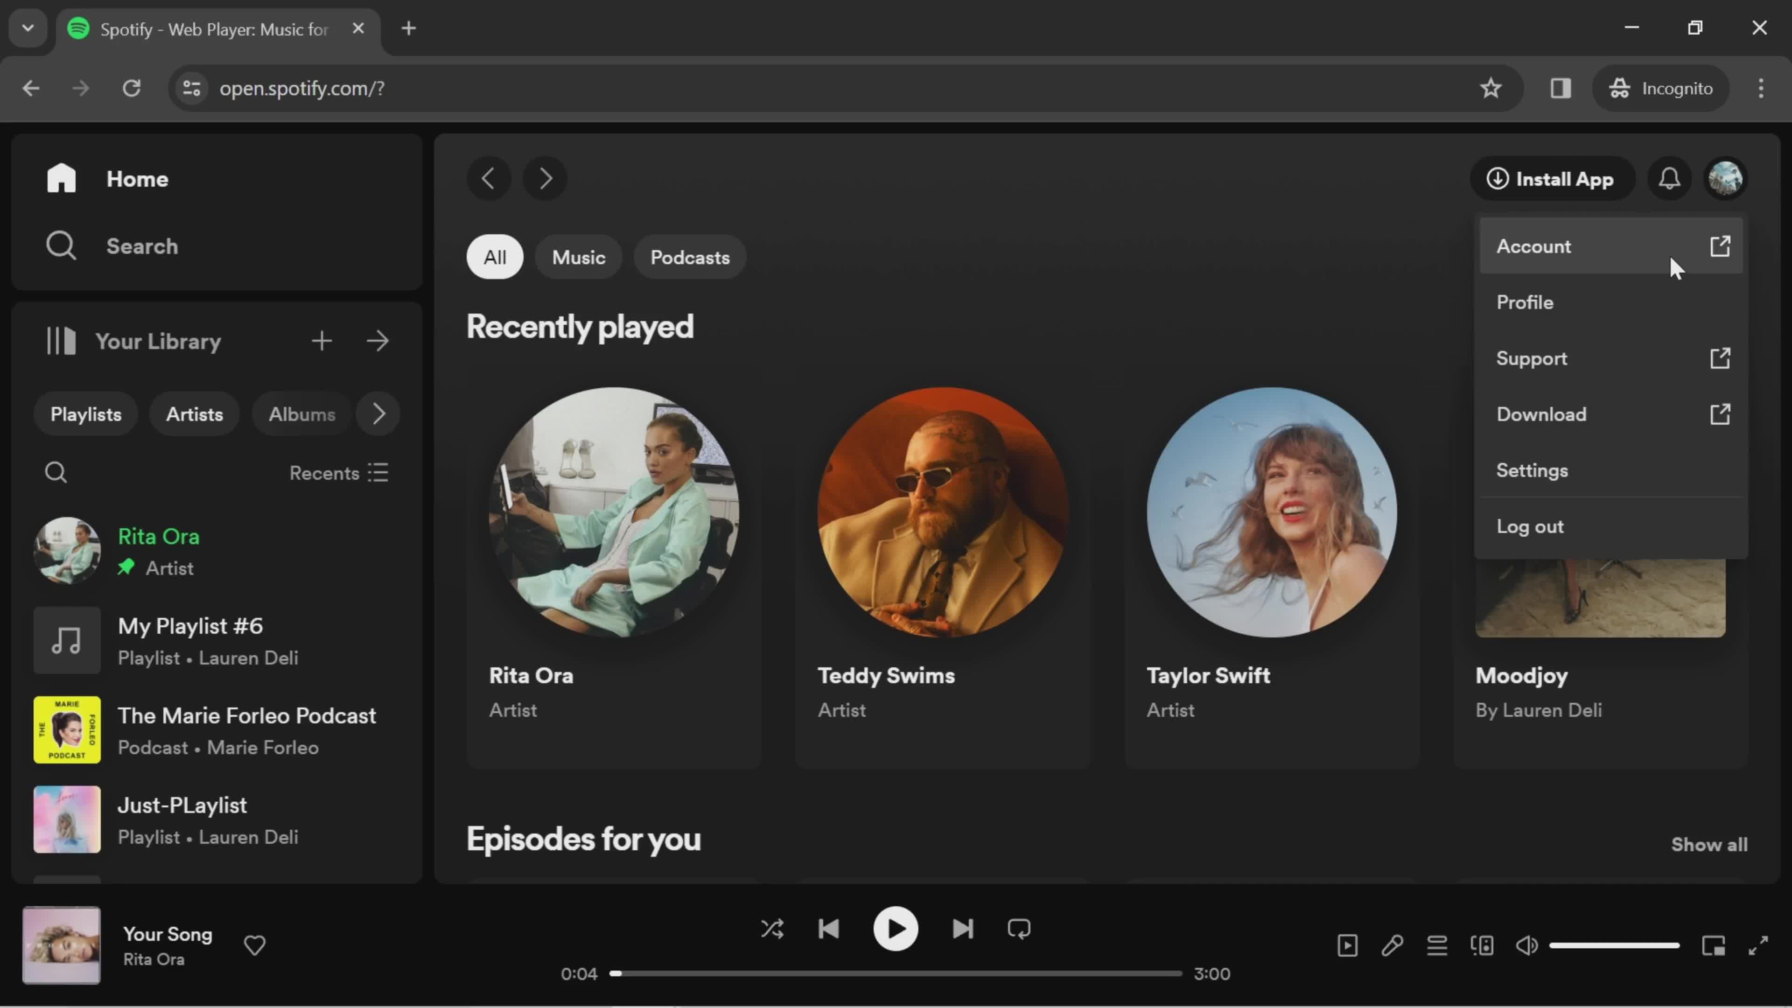Screen dimensions: 1792x1008
Task: Choose Account from user menu
Action: [1611, 246]
